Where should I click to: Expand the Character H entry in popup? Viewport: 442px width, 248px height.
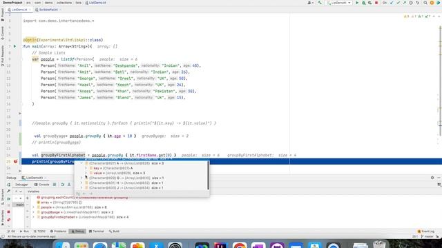coord(81,183)
